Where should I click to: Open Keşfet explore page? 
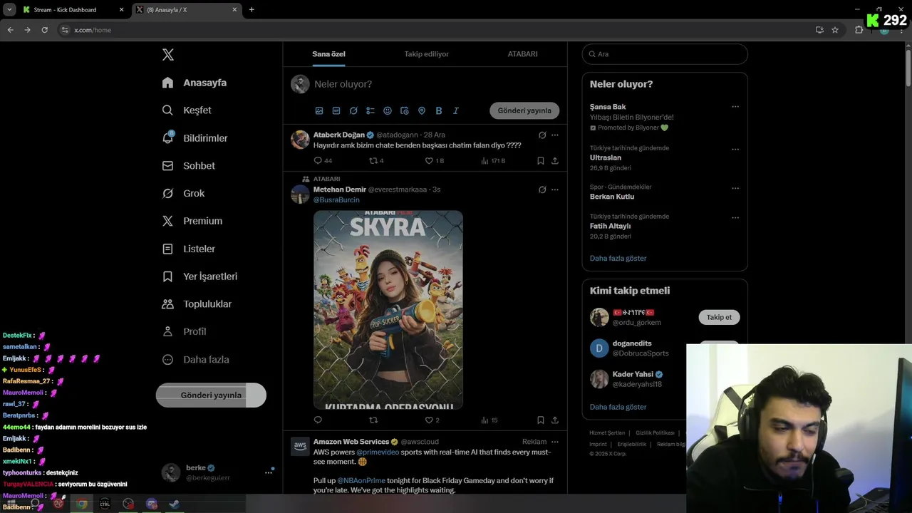pos(187,110)
